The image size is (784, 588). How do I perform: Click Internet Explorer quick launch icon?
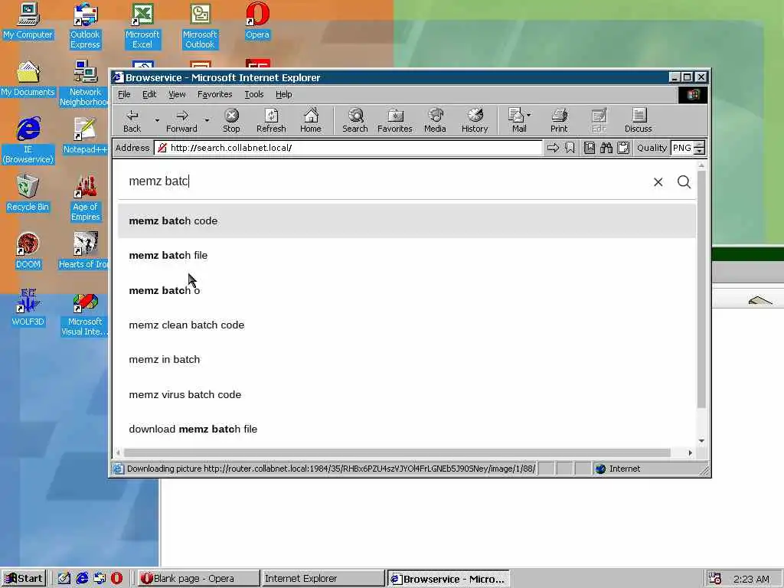(82, 579)
